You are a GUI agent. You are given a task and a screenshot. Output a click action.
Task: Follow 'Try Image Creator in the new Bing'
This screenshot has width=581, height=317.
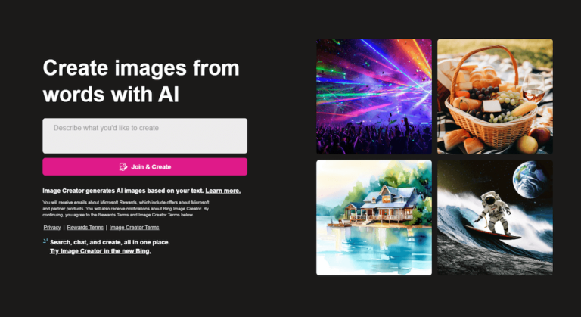point(101,251)
